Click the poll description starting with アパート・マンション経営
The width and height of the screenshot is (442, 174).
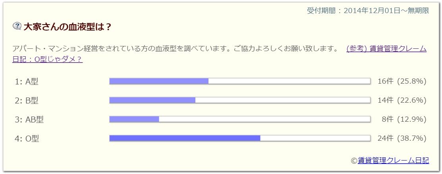(x=175, y=49)
